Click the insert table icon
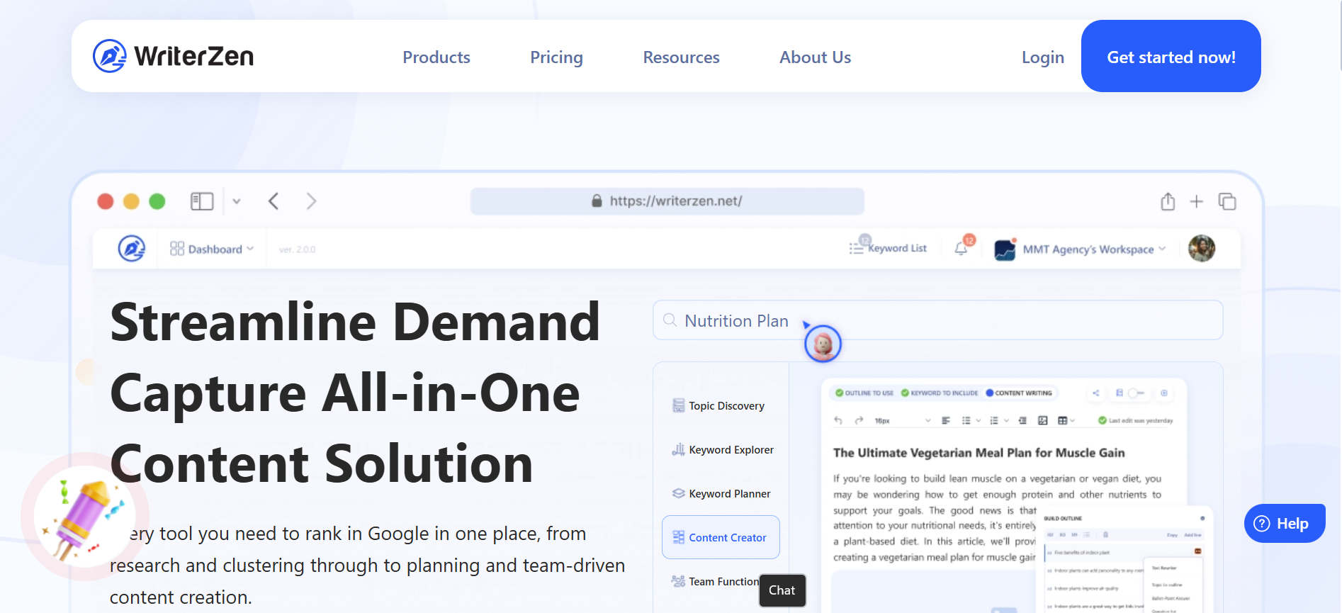Screen dimensions: 1342x613 [x=1062, y=420]
